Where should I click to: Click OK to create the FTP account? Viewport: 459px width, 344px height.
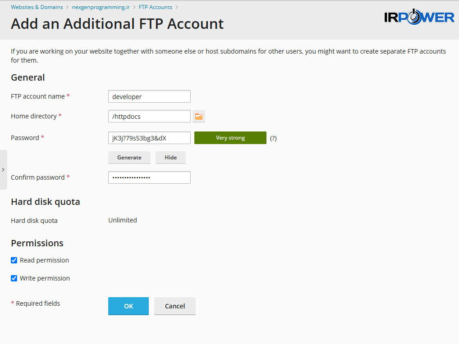(x=129, y=306)
